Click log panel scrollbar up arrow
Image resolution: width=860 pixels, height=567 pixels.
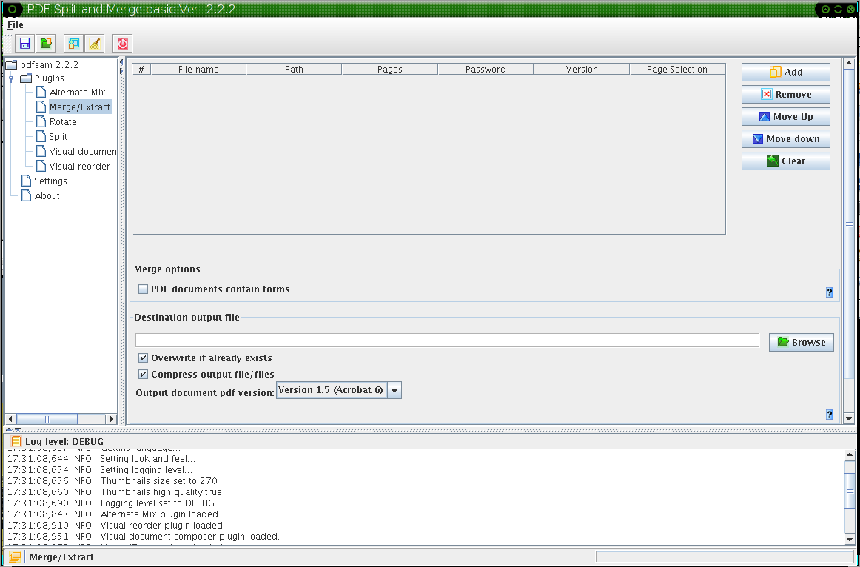(x=849, y=454)
